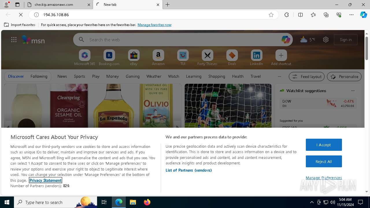Open the Travel category
370x208 pixels.
256,76
